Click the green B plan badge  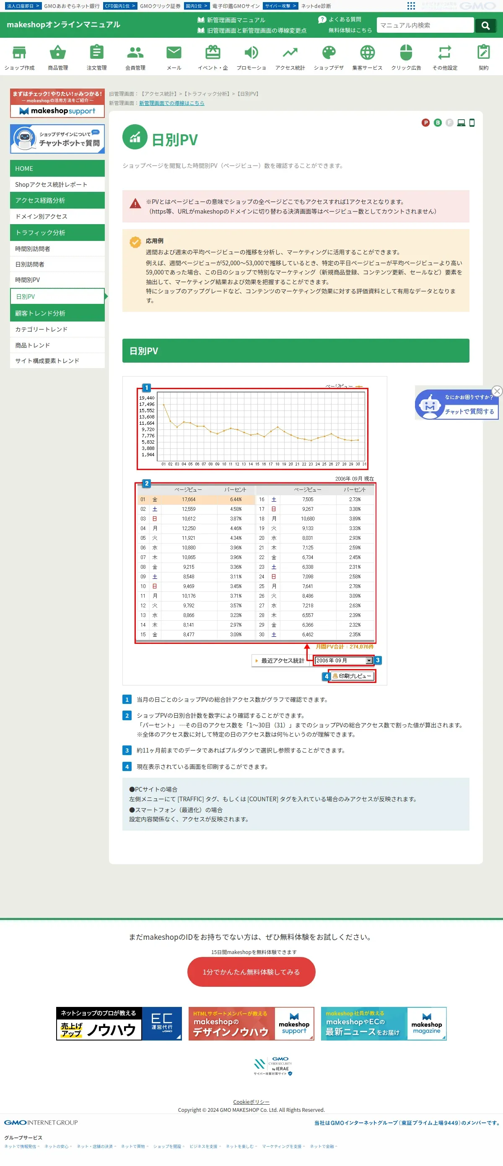pos(438,123)
